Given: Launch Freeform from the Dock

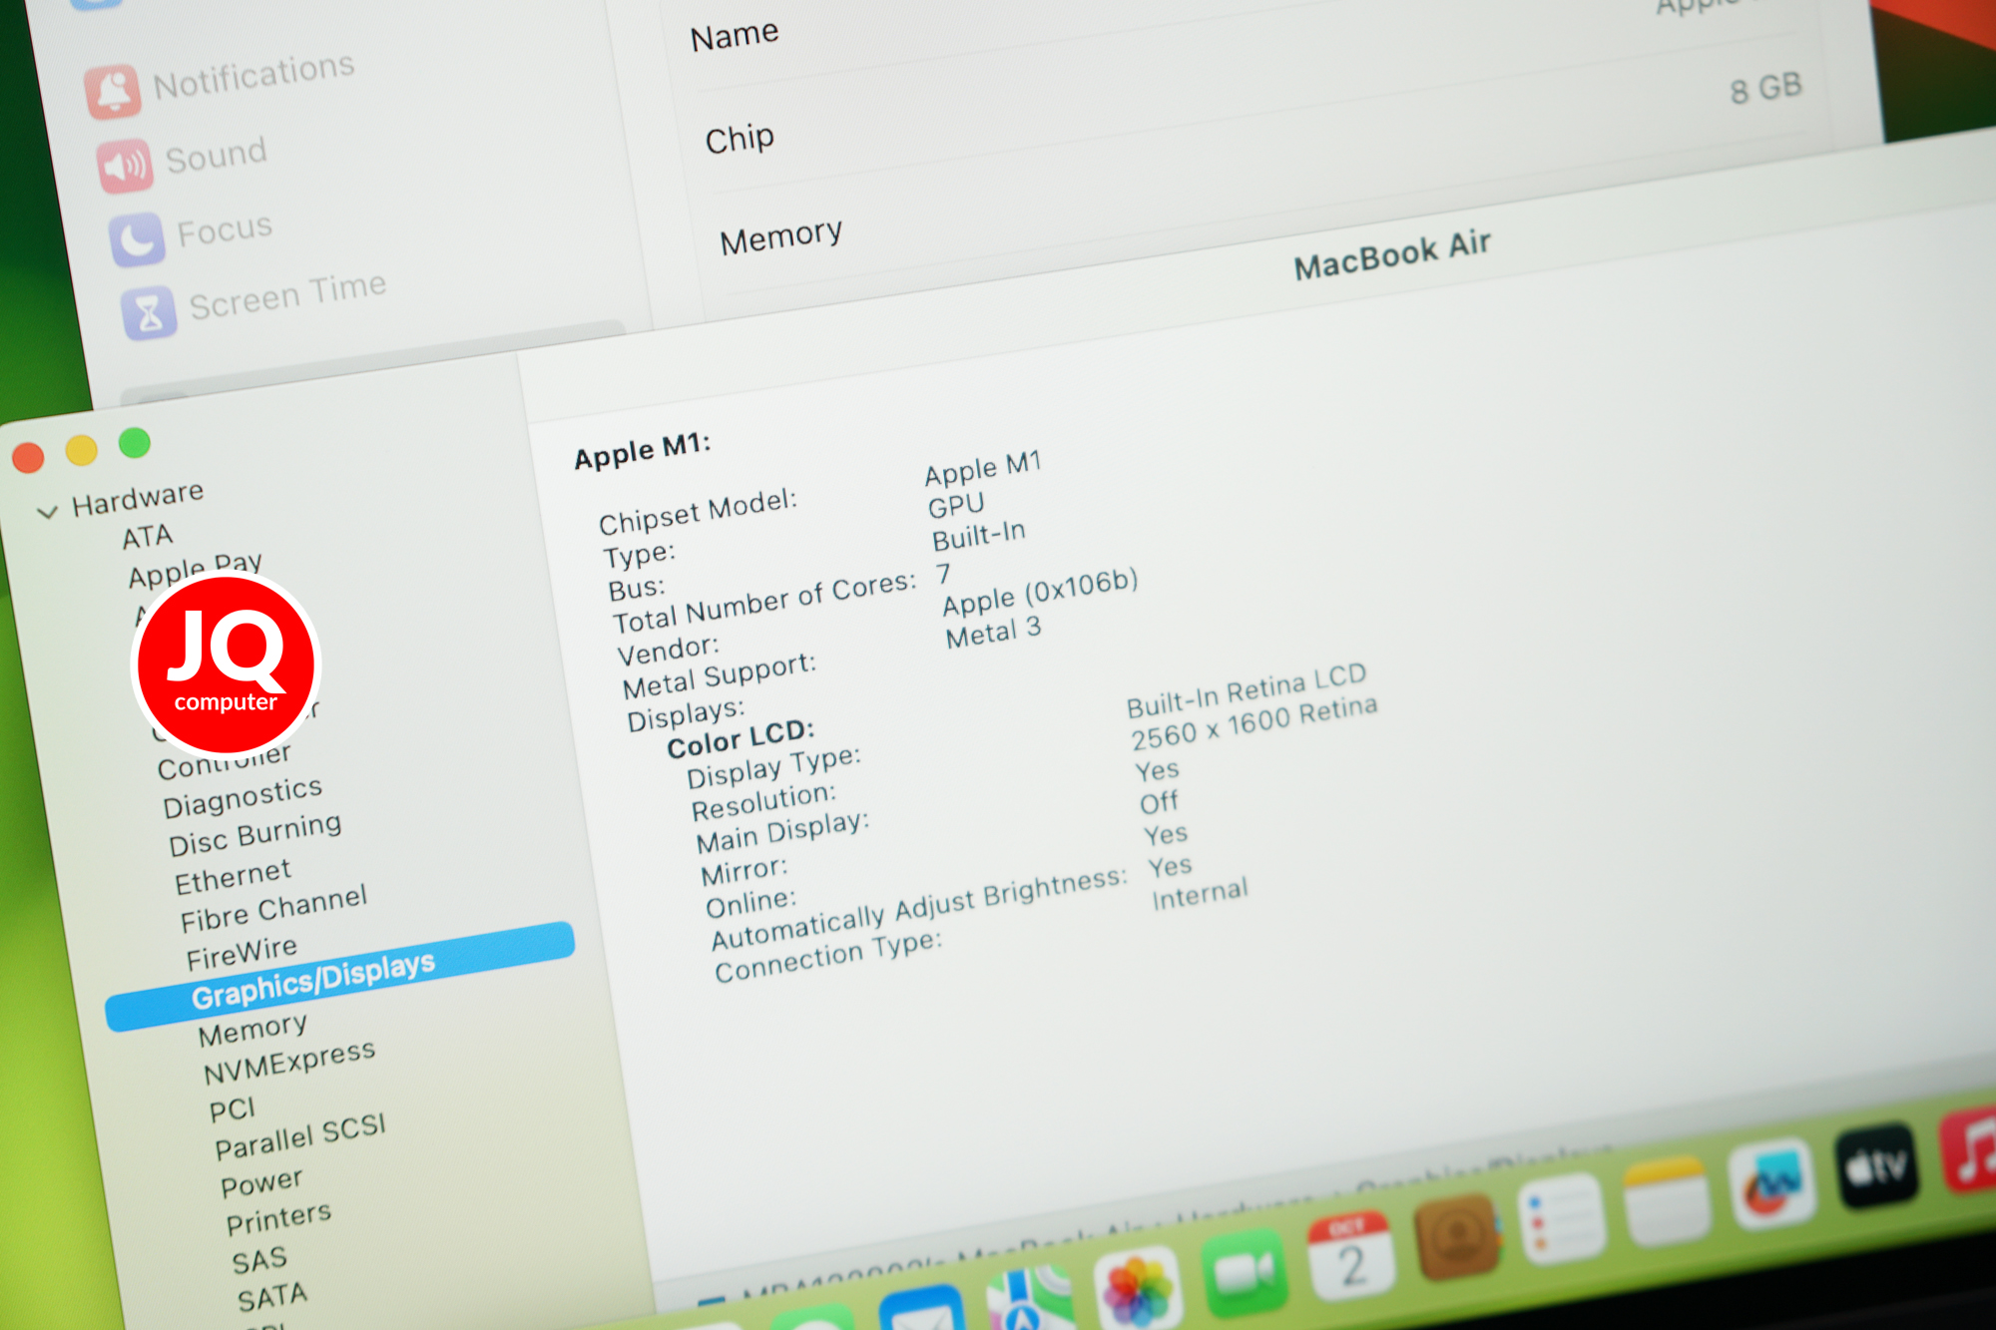Looking at the screenshot, I should pos(1772,1183).
